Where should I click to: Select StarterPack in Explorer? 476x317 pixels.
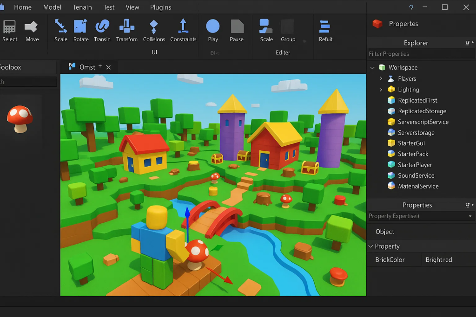click(x=413, y=154)
